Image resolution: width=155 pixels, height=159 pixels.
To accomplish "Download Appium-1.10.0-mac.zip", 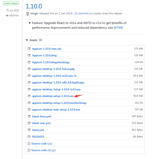I will [47, 49].
